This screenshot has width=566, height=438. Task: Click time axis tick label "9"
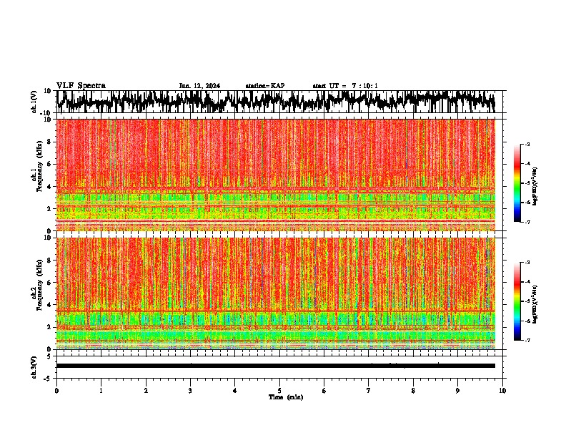pos(457,390)
